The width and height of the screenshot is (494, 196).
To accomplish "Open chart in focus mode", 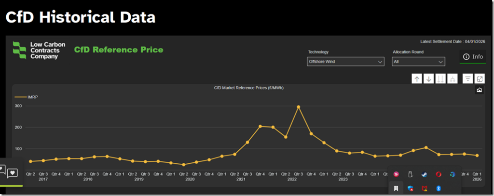I will [x=480, y=79].
